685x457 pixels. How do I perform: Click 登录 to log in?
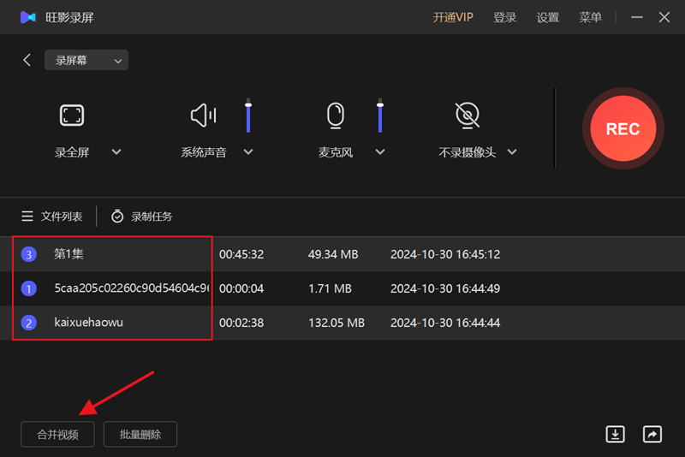point(504,17)
